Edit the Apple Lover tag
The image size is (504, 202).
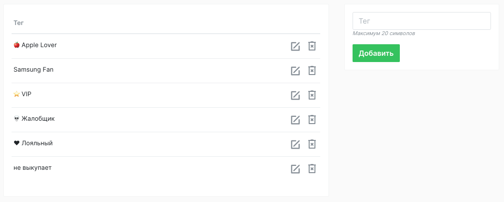click(295, 46)
